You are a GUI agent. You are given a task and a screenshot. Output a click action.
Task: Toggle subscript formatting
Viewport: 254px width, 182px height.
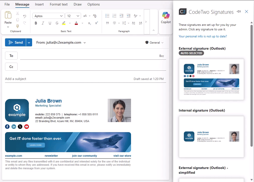[x=89, y=23]
